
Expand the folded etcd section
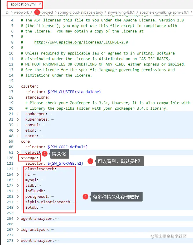[x=18, y=130]
